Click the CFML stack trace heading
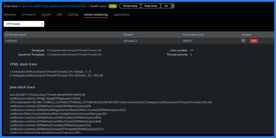Image resolution: width=276 pixels, height=138 pixels. [x=24, y=64]
